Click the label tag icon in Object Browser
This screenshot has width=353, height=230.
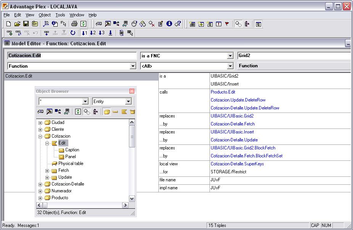40,111
